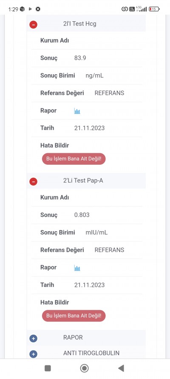The width and height of the screenshot is (170, 379).
Task: Tap the Pap-A result value 0.803
Action: point(82,215)
